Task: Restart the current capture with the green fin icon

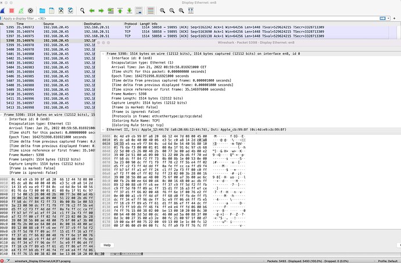Action: pos(21,10)
